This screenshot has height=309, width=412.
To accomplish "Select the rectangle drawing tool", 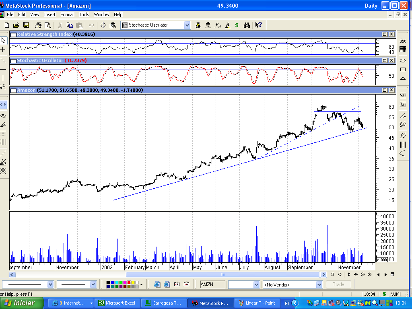I will (402, 70).
